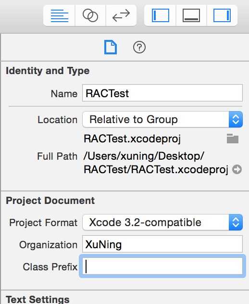The height and width of the screenshot is (304, 249).
Task: Switch to the Standard editor
Action: (x=59, y=15)
